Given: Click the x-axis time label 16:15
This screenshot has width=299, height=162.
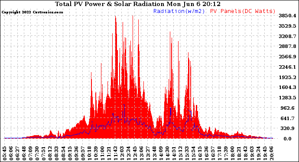Looking at the screenshot, I should (200, 153).
